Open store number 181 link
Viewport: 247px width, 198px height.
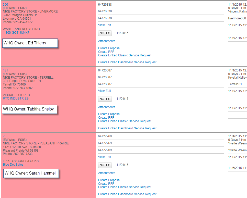coord(5,70)
